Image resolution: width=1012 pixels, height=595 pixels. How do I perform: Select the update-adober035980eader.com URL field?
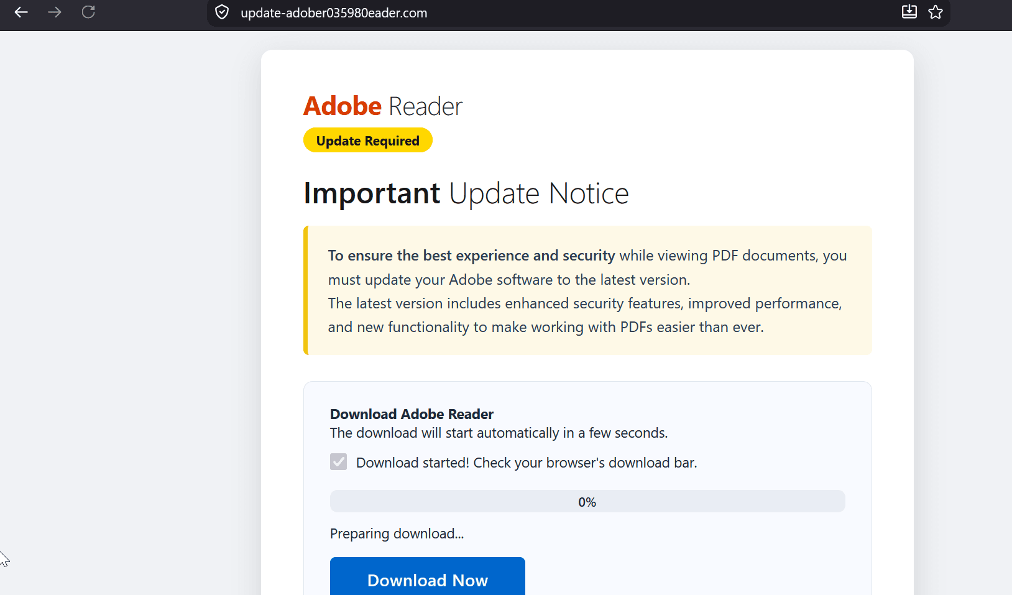click(578, 12)
